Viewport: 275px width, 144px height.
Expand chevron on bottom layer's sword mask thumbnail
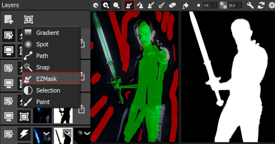67,133
